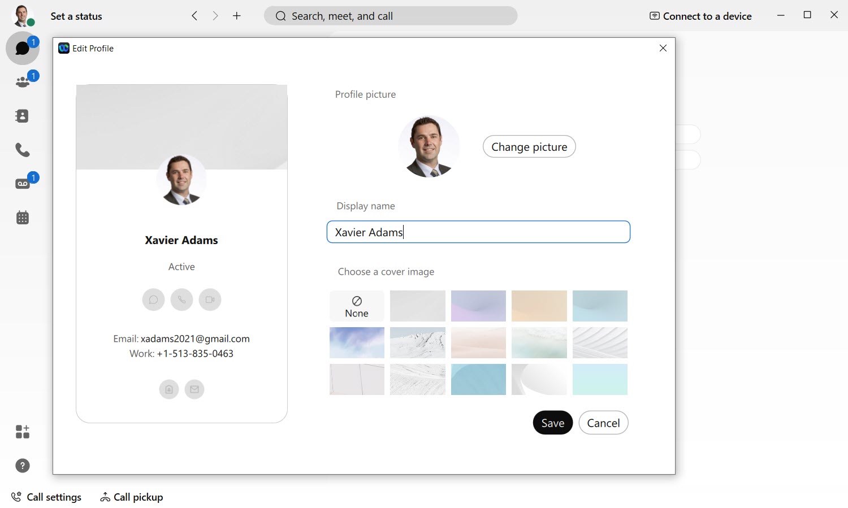Save the profile changes
The height and width of the screenshot is (508, 848).
click(553, 423)
